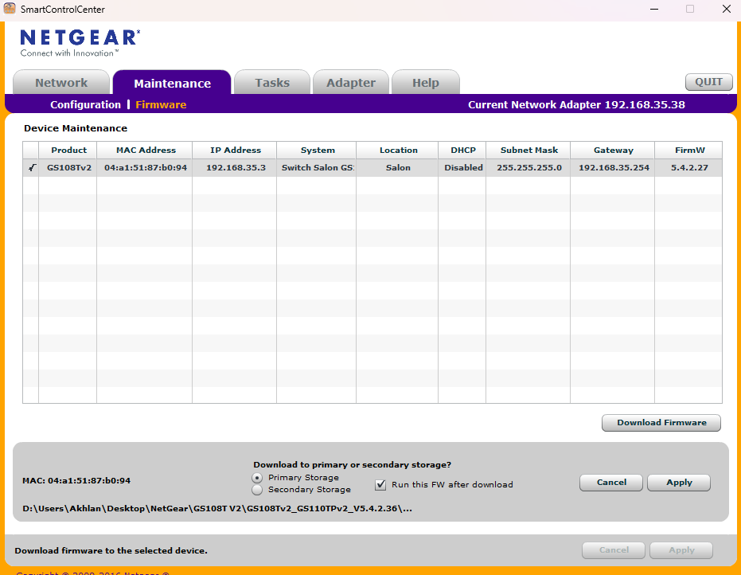Image resolution: width=741 pixels, height=575 pixels.
Task: Choose the Secondary Storage radio button
Action: [256, 490]
